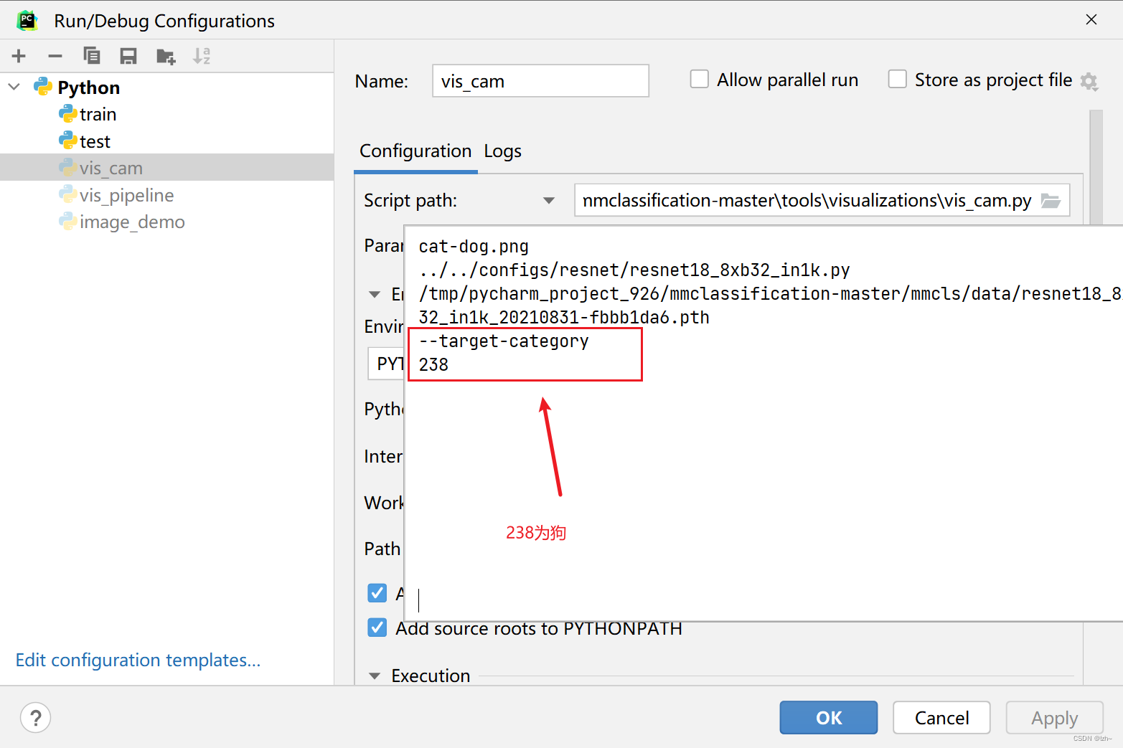Screen dimensions: 1123x748
Task: Add a new configuration with plus icon
Action: pos(19,56)
